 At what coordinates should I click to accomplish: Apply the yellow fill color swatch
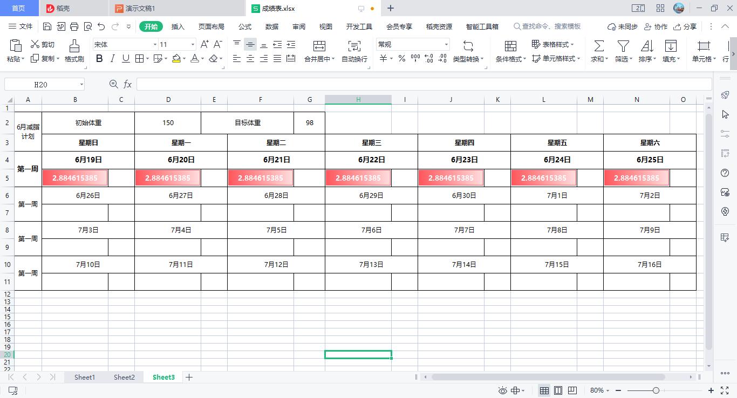[x=176, y=59]
